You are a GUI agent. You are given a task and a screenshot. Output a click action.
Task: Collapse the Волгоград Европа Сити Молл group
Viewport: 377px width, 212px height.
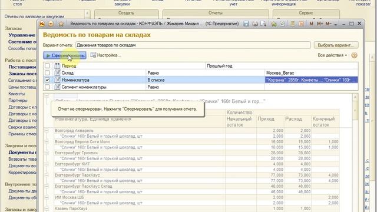[x=47, y=141]
